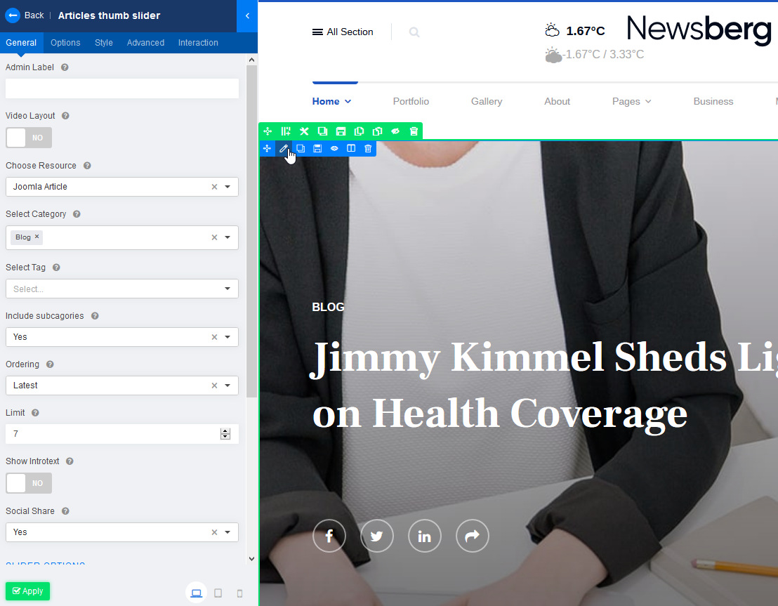Open the column layout icon on blue toolbar
Screen dimensions: 778x606
pyautogui.click(x=351, y=148)
